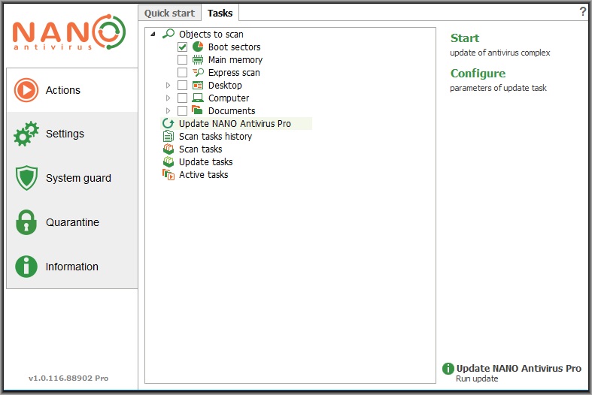Viewport: 592px width, 395px height.
Task: Check the Documents checkbox
Action: coord(182,111)
